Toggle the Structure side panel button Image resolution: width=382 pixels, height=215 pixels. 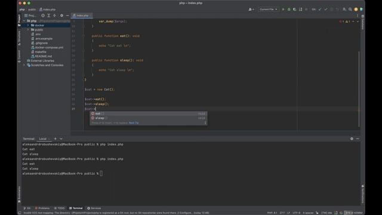point(19,38)
